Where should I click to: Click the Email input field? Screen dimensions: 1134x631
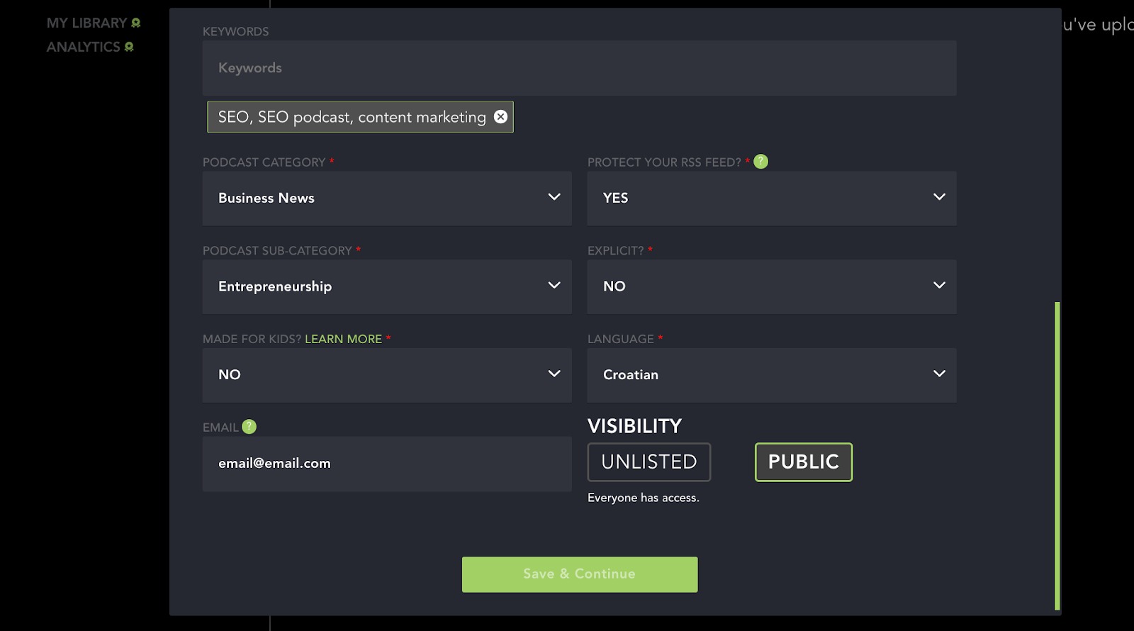click(x=387, y=464)
